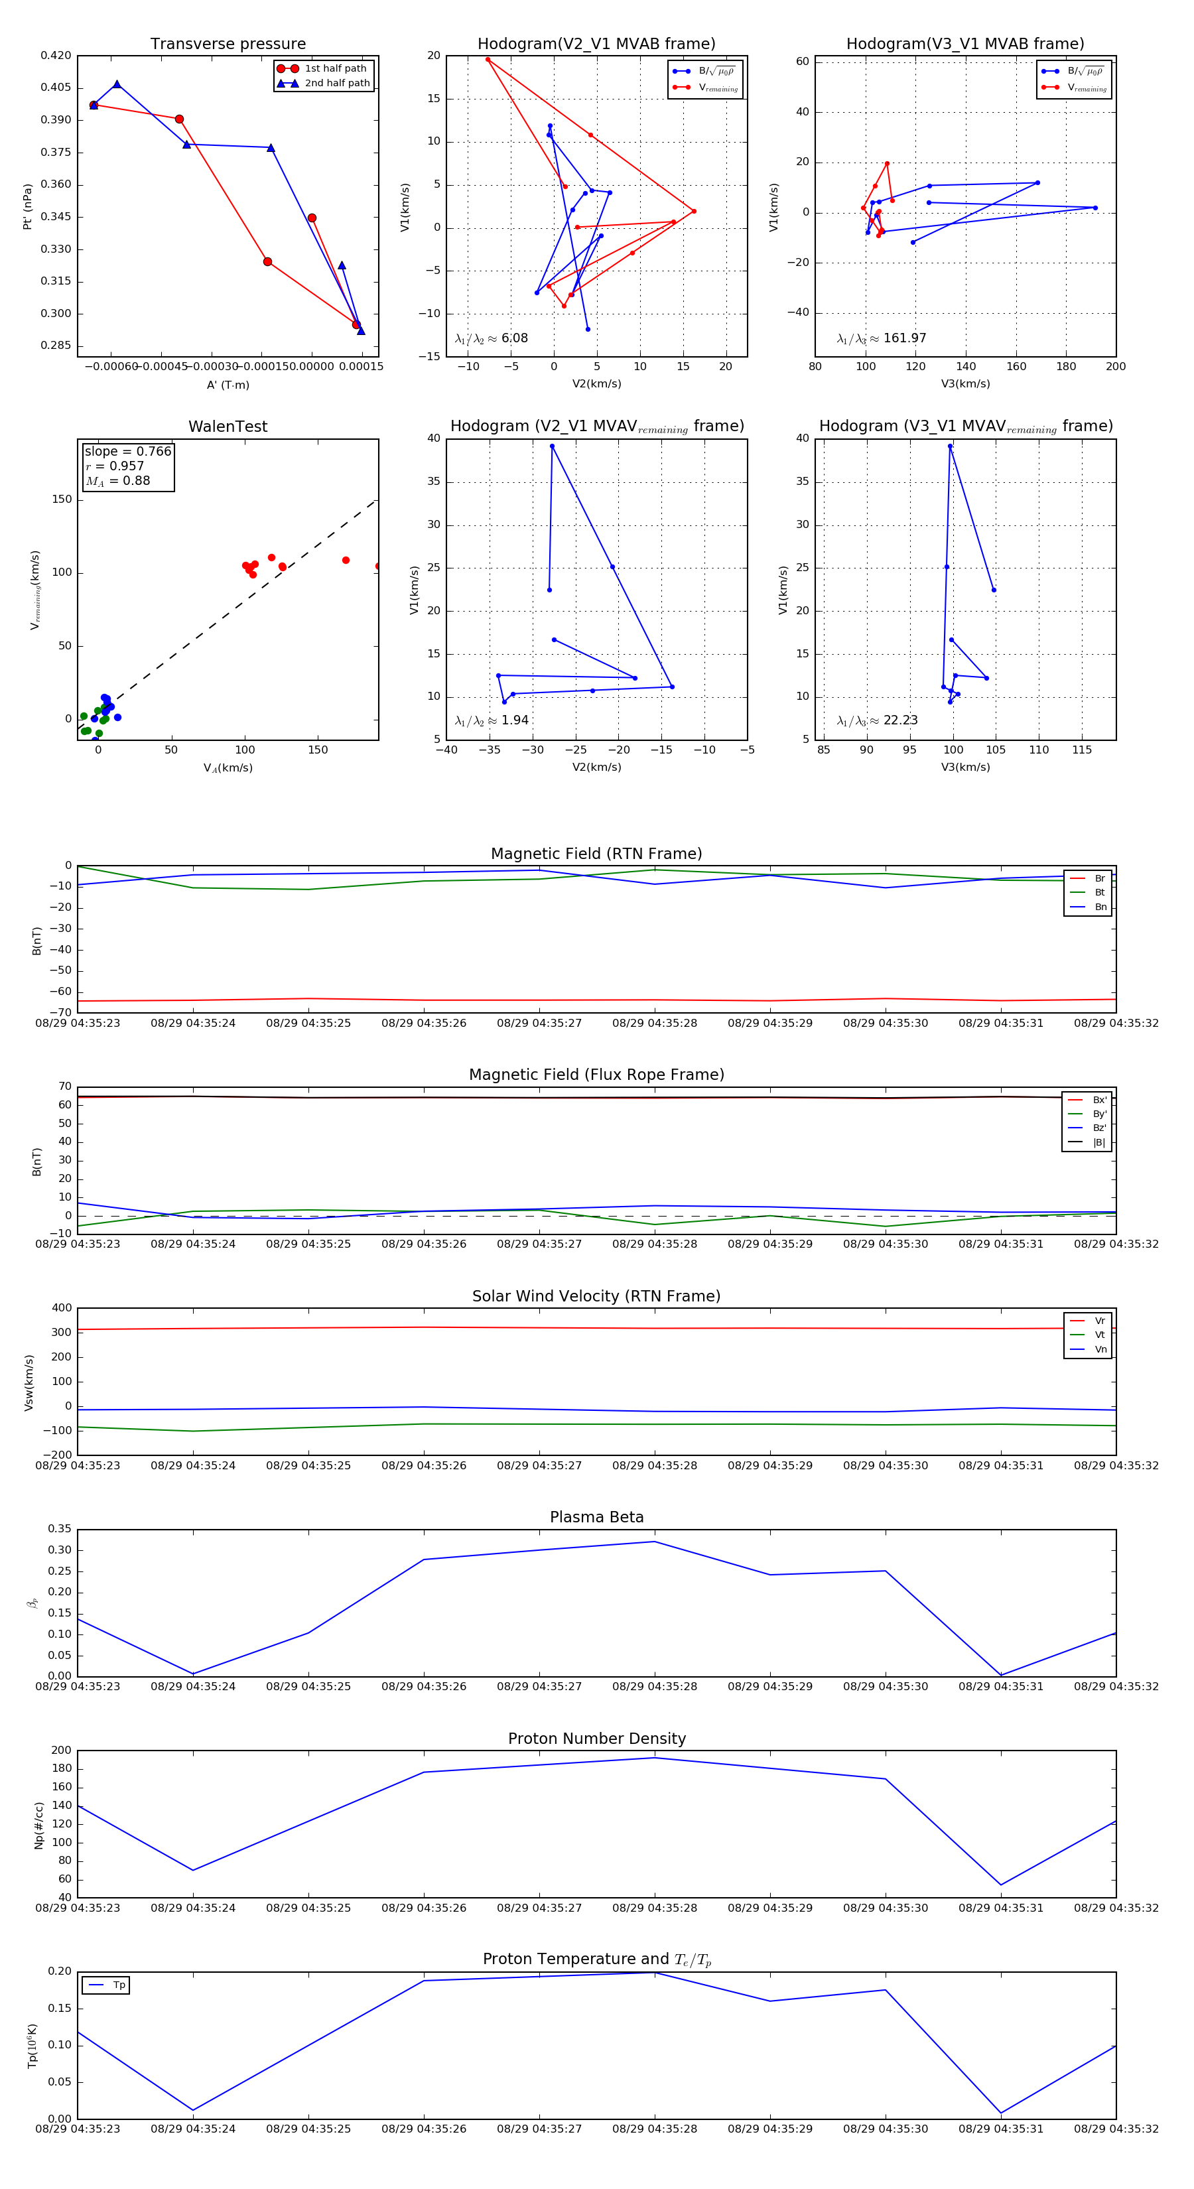Click the "Hodogram(V2_V1 MVAB frame)" title
The width and height of the screenshot is (1194, 2189).
(596, 44)
